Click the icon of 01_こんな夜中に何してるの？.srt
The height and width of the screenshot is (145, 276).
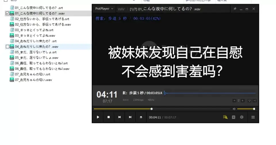point(12,8)
